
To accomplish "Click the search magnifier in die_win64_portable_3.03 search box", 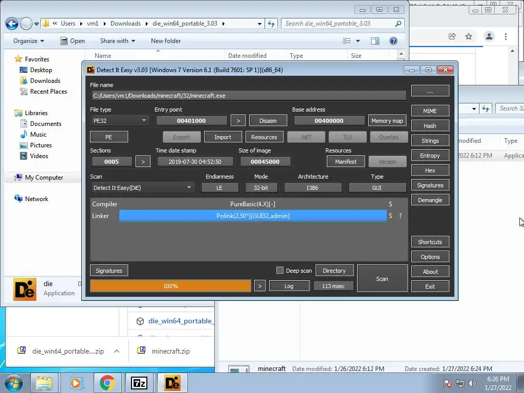I will 398,24.
